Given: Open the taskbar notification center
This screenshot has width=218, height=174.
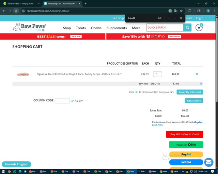Looking at the screenshot, I should pyautogui.click(x=213, y=172).
